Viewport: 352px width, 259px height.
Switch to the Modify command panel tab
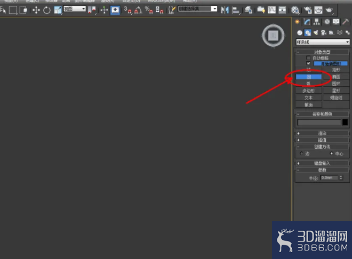coord(307,22)
